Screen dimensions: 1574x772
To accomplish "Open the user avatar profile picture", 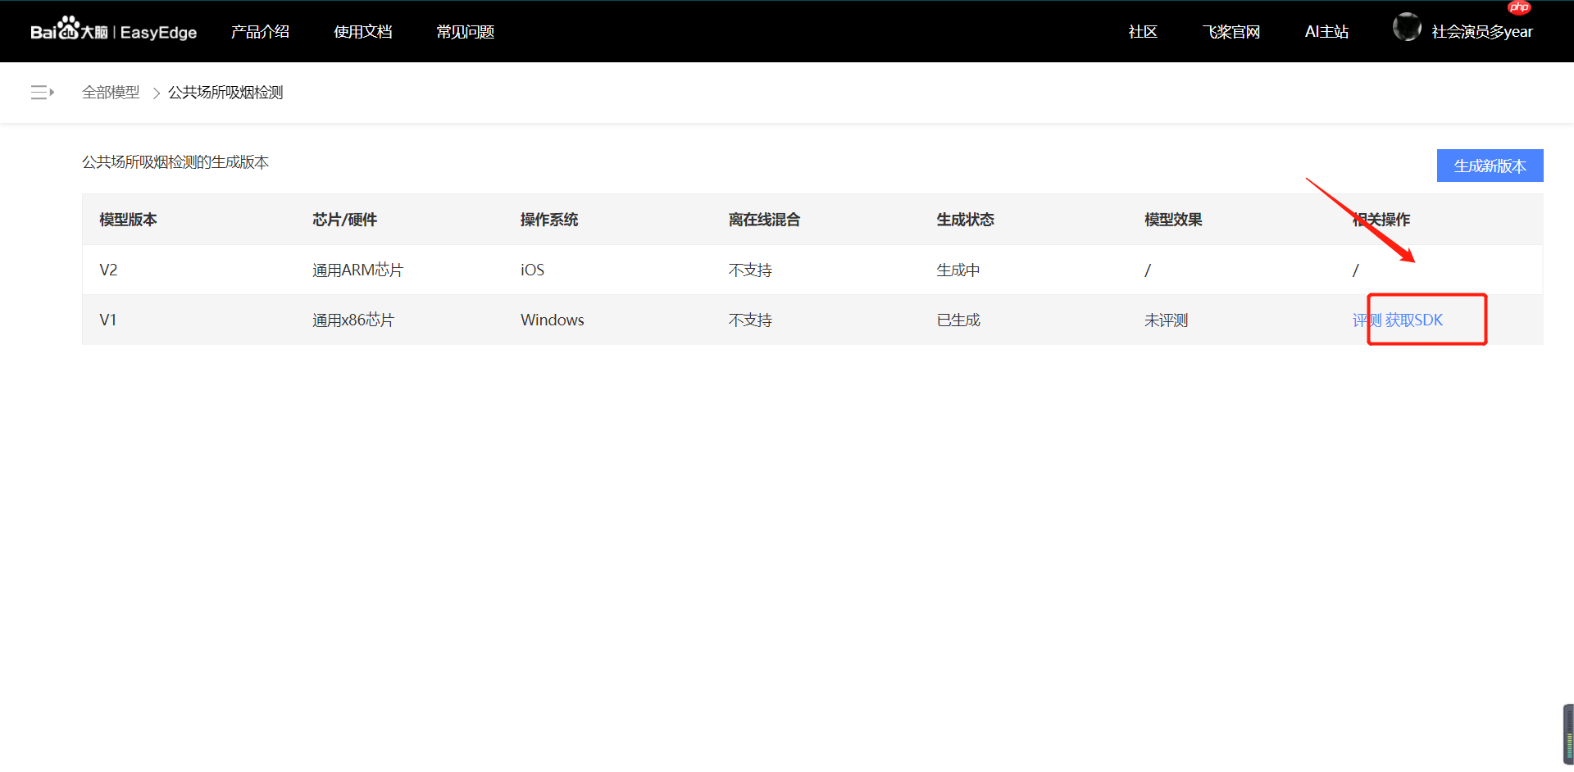I will click(x=1406, y=28).
